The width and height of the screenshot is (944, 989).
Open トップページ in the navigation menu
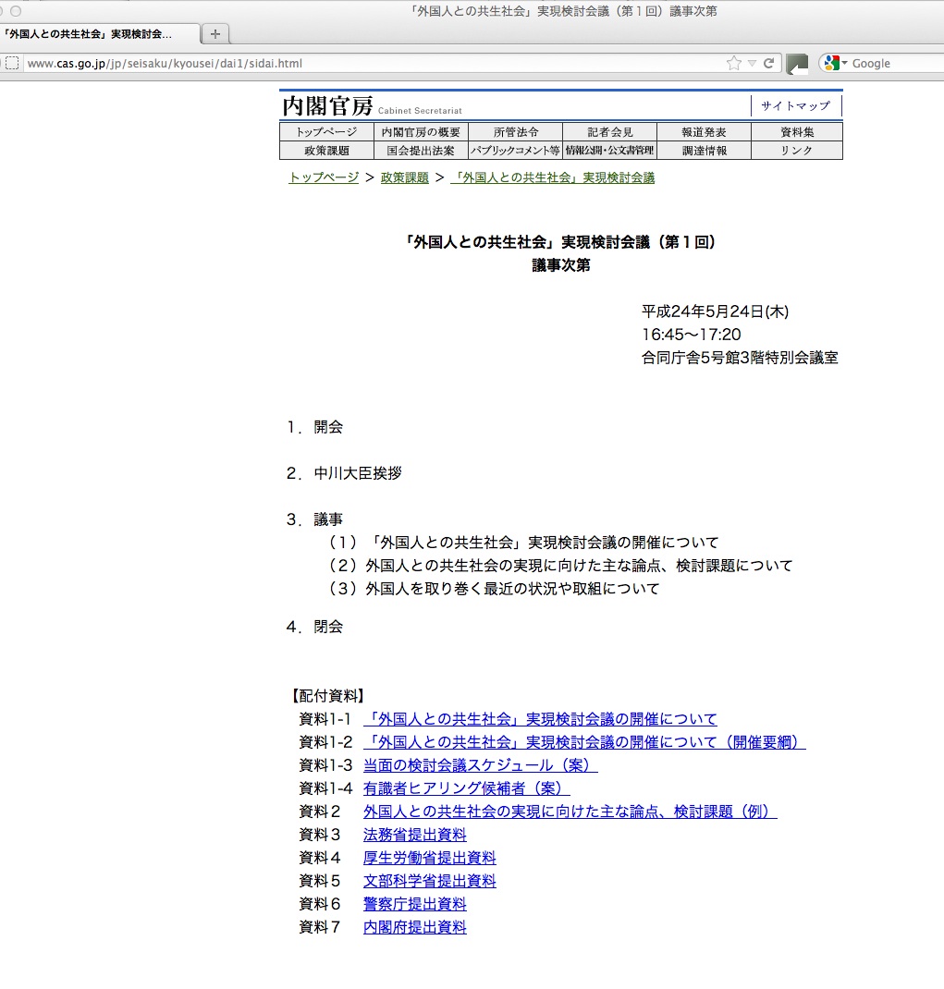[326, 132]
